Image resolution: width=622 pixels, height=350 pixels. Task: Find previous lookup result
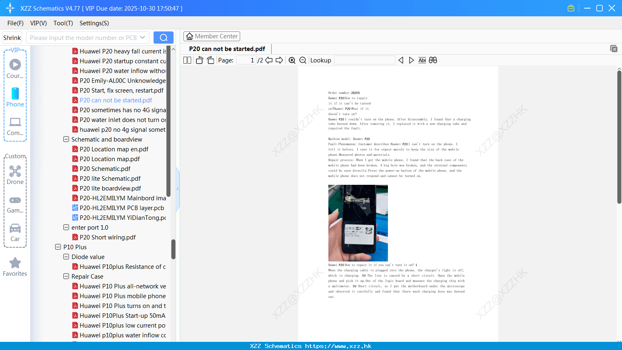[401, 60]
